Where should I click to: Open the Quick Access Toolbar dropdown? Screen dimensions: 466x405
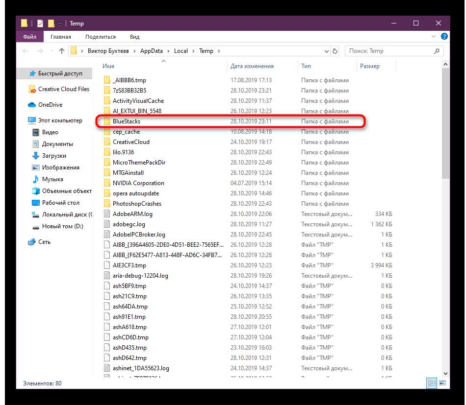click(60, 24)
